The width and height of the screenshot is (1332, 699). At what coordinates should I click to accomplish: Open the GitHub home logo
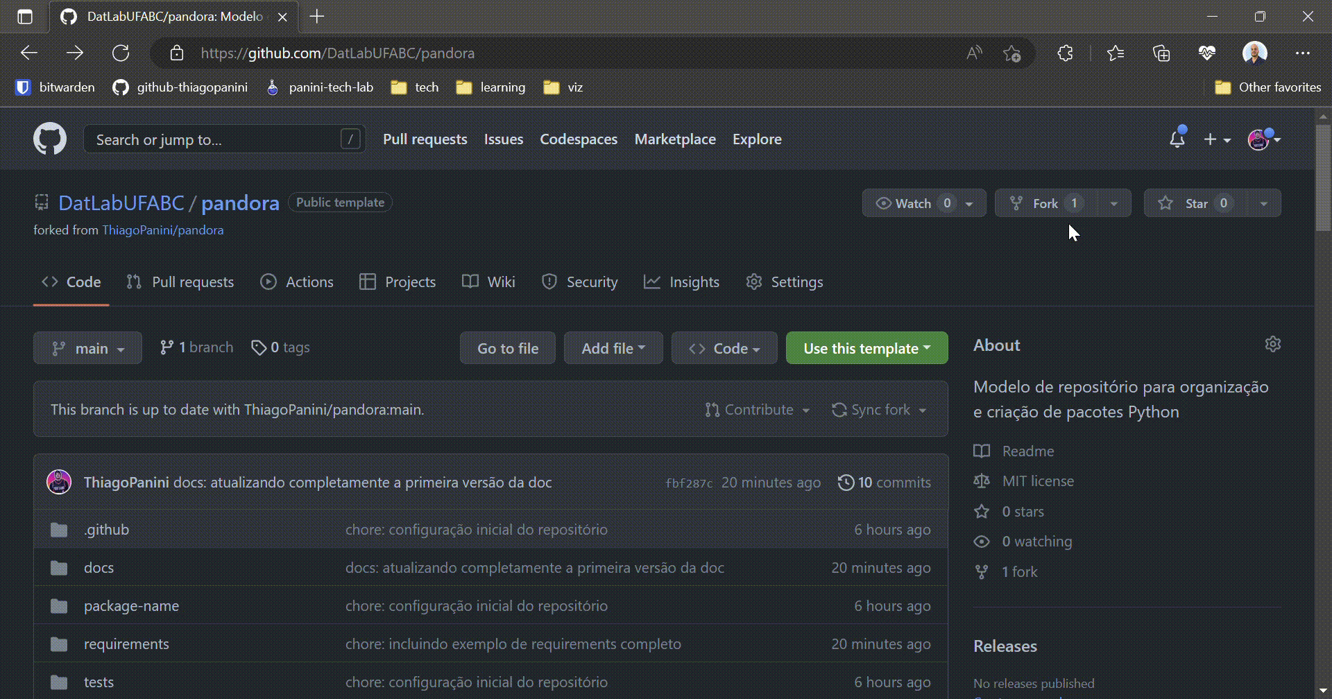(50, 139)
